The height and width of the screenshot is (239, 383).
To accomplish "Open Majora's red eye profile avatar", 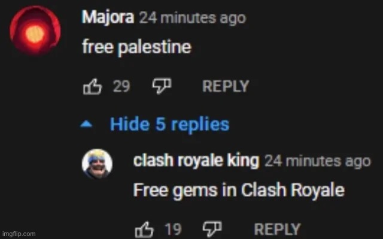I will click(35, 31).
